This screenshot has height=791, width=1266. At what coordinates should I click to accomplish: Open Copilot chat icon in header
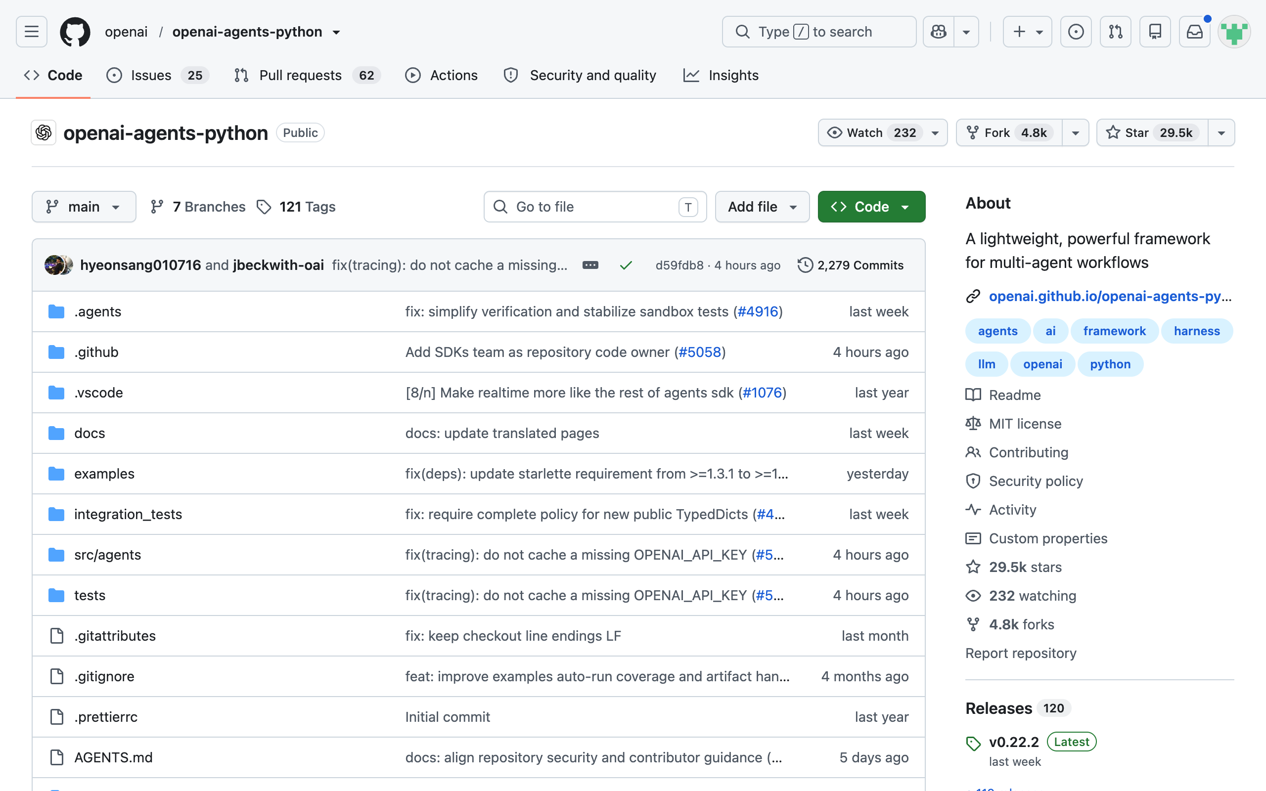pos(939,32)
